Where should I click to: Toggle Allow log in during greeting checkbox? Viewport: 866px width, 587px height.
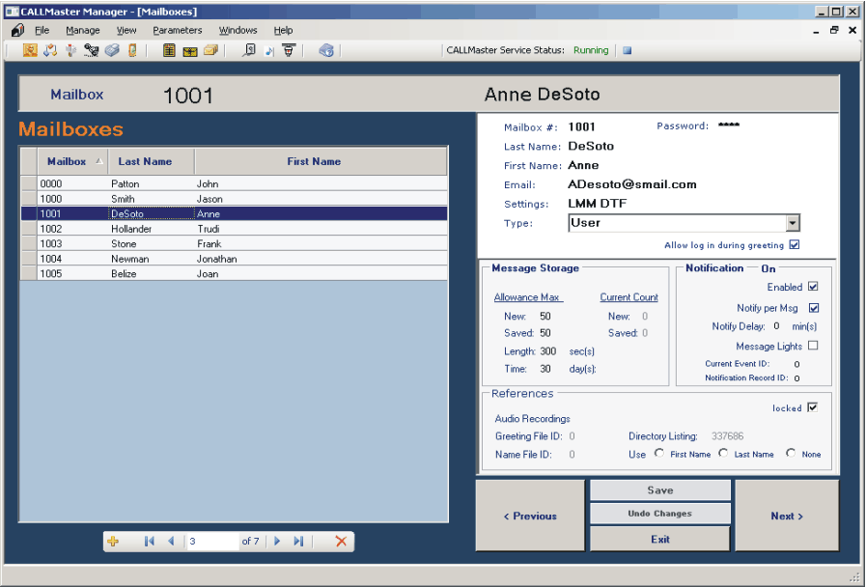click(x=795, y=244)
